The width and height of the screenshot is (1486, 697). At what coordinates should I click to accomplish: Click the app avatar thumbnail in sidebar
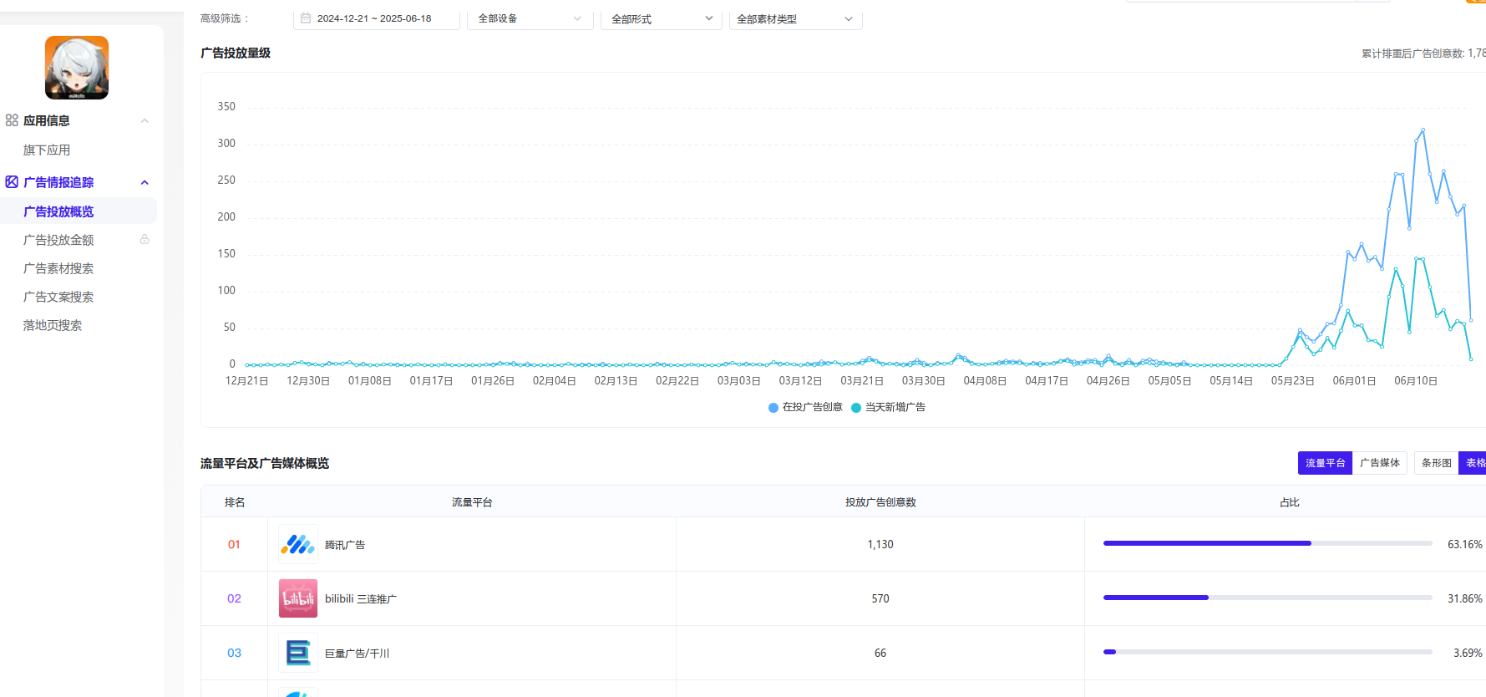77,68
